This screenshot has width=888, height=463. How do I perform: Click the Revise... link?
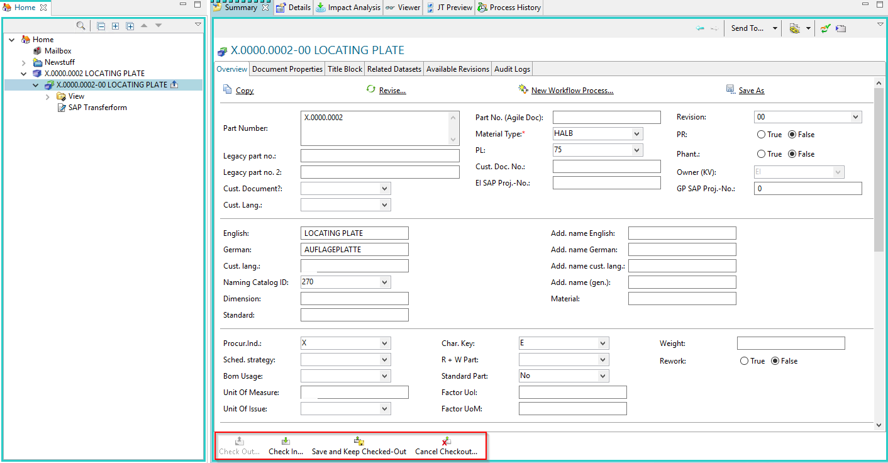[x=392, y=91]
